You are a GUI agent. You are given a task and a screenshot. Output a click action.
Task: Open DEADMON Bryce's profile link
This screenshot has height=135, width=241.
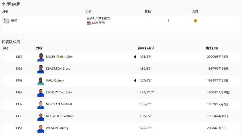[58, 69]
